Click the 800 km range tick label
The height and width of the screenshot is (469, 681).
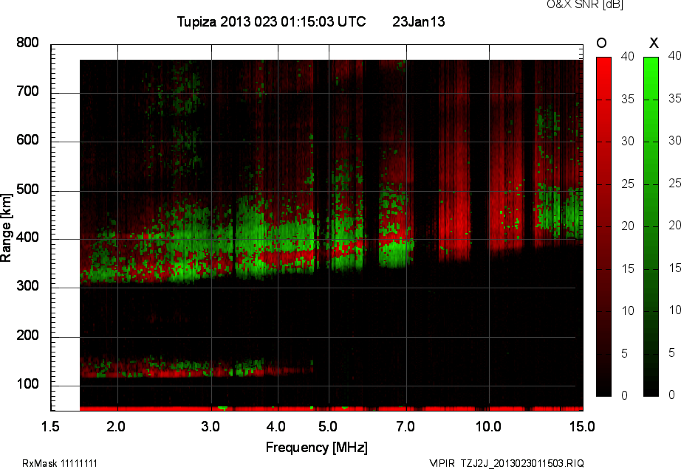(27, 43)
